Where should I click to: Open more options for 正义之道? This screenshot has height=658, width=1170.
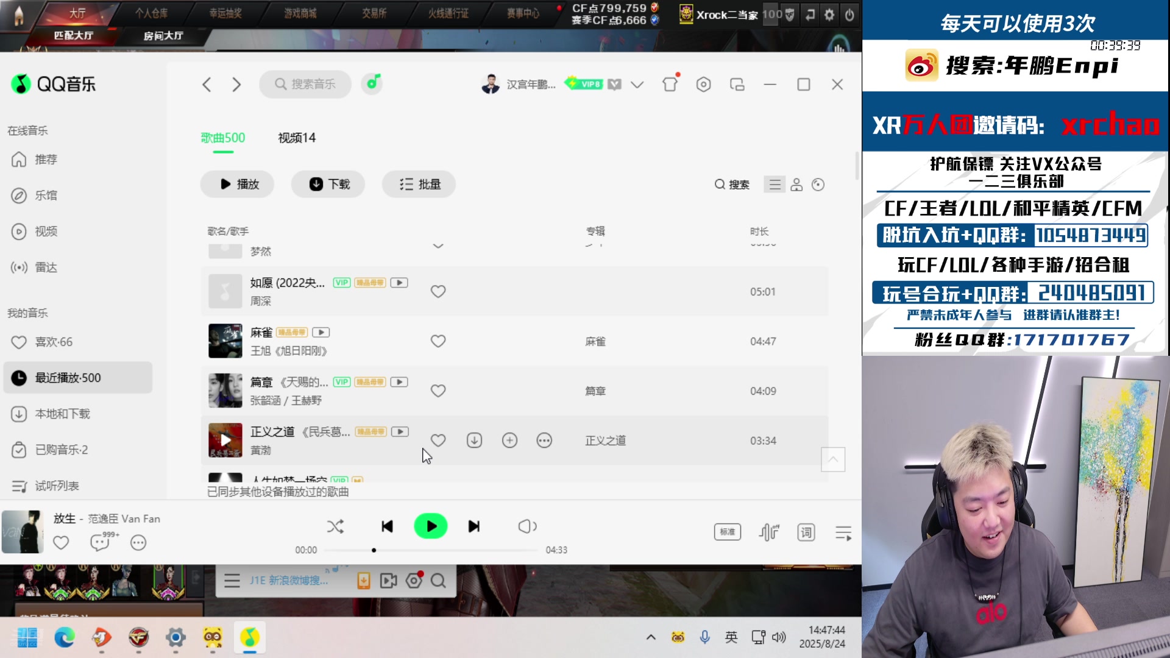coord(544,440)
